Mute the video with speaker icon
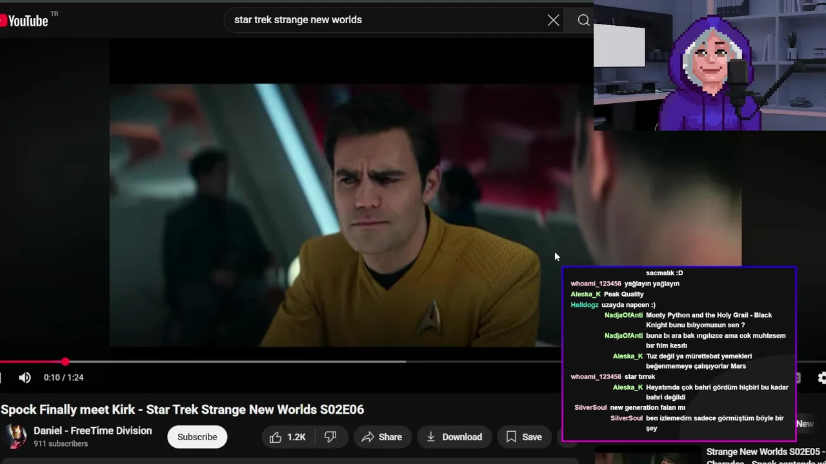The image size is (826, 464). tap(25, 378)
